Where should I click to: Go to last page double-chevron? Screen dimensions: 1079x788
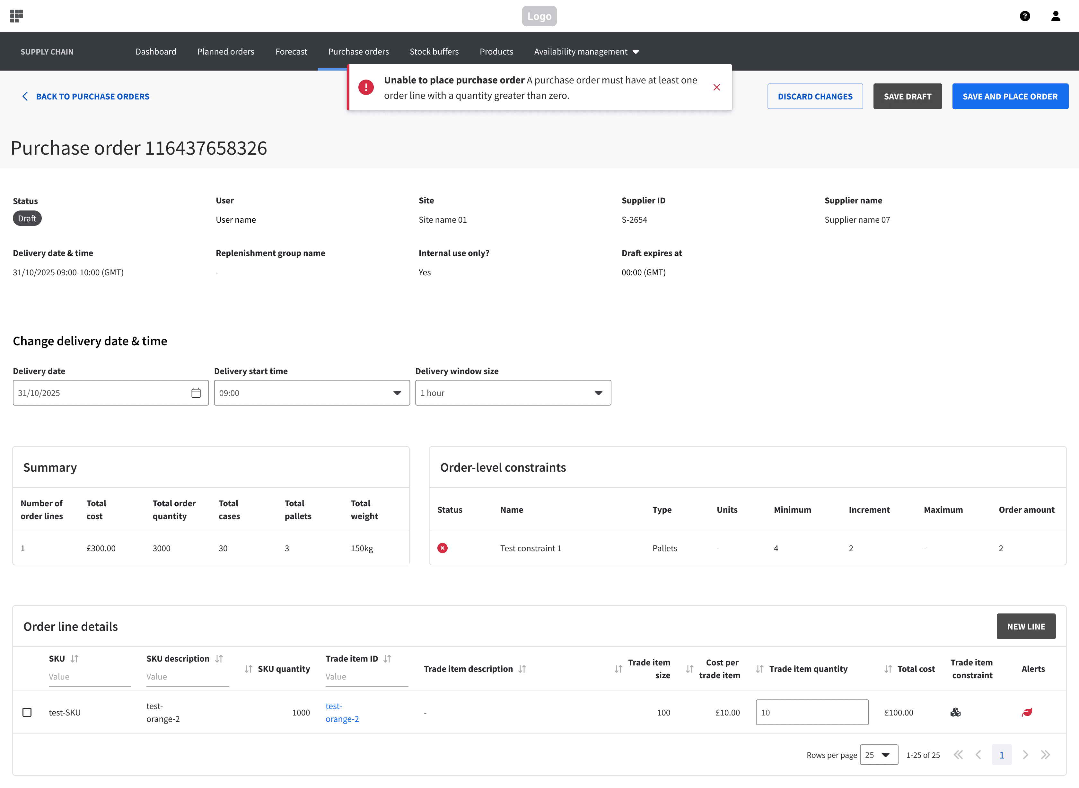click(x=1045, y=755)
